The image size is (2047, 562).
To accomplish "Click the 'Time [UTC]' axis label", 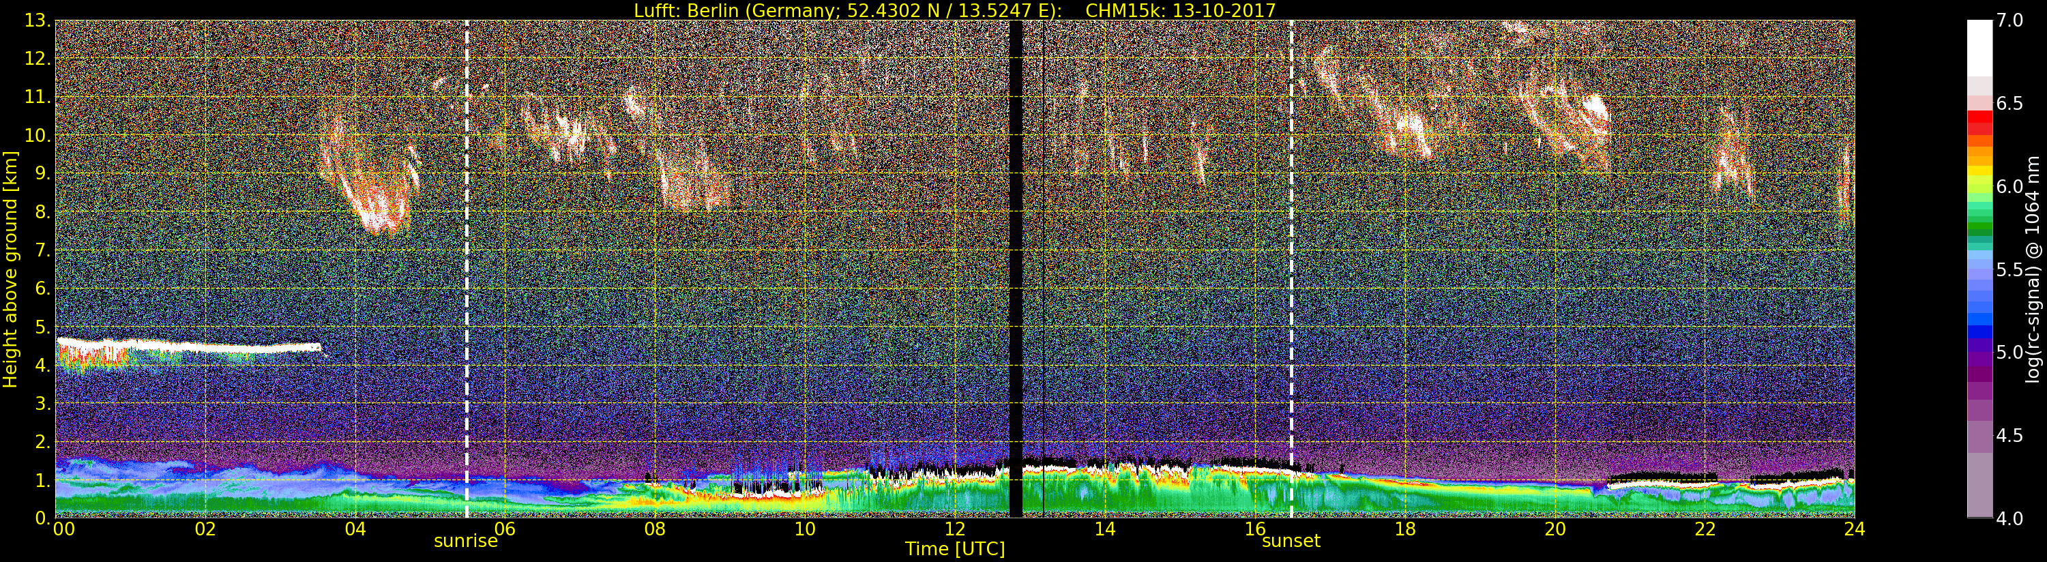I will click(955, 549).
